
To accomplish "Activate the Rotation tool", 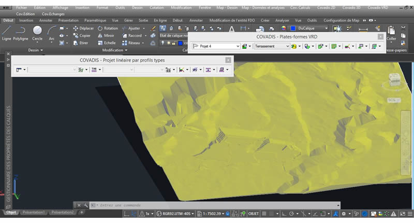I will click(108, 28).
